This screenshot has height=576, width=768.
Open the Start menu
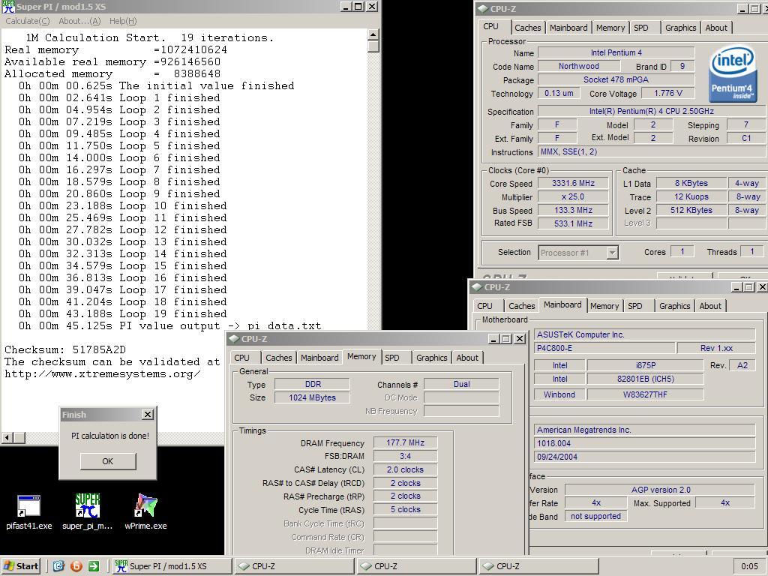20,566
